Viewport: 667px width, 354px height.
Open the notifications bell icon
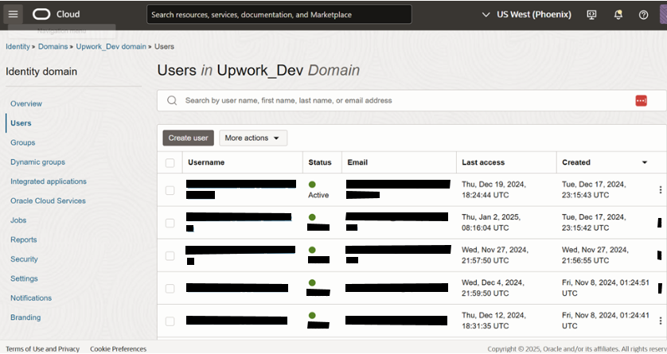(618, 14)
